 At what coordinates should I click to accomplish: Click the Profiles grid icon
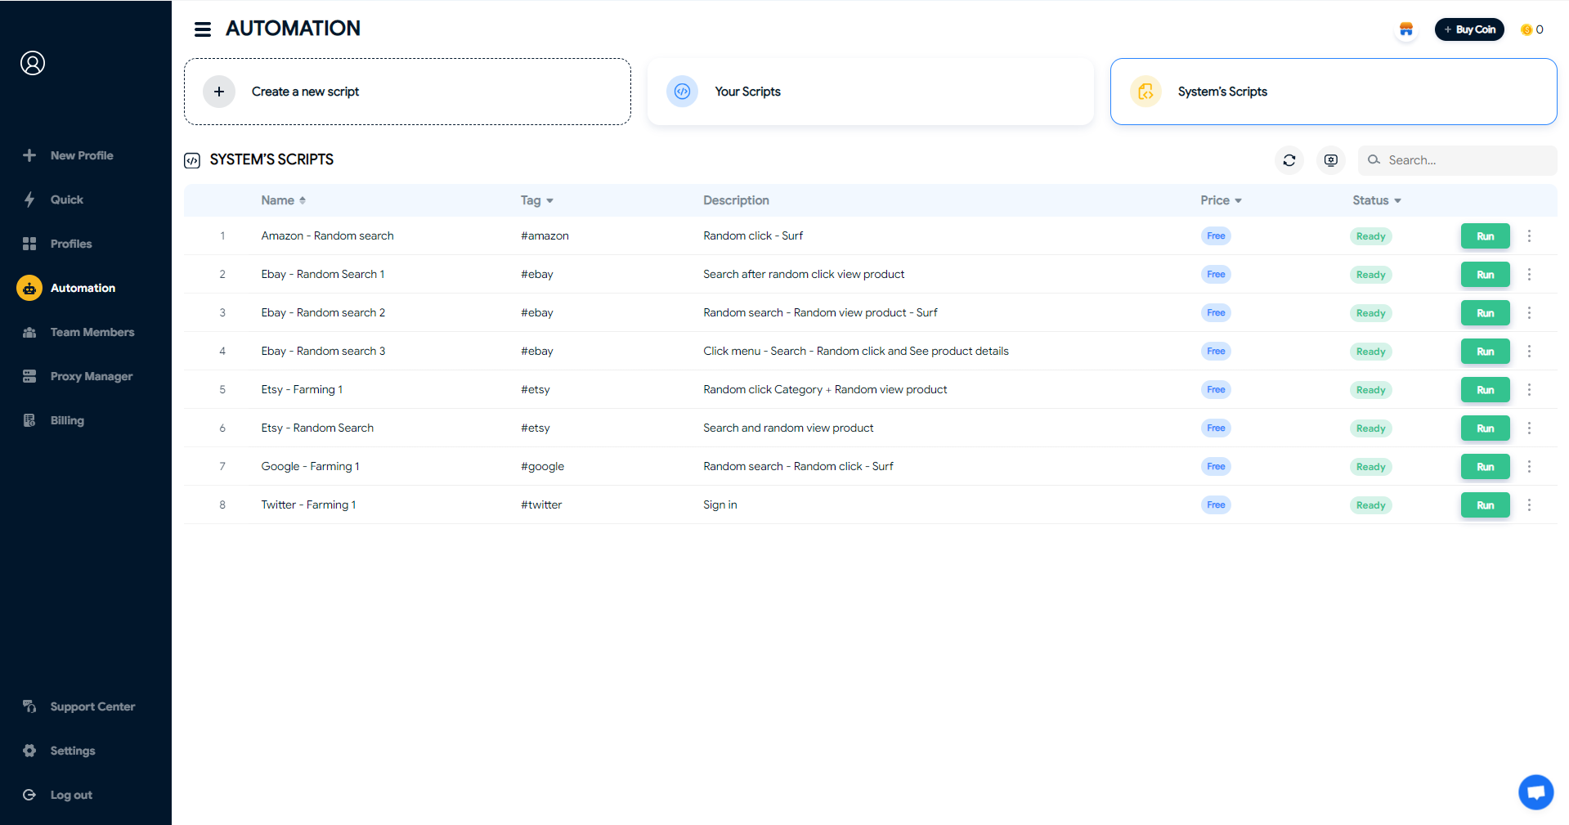point(29,244)
